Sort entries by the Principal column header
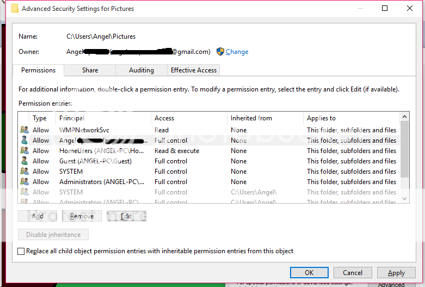The width and height of the screenshot is (425, 287). [x=103, y=118]
